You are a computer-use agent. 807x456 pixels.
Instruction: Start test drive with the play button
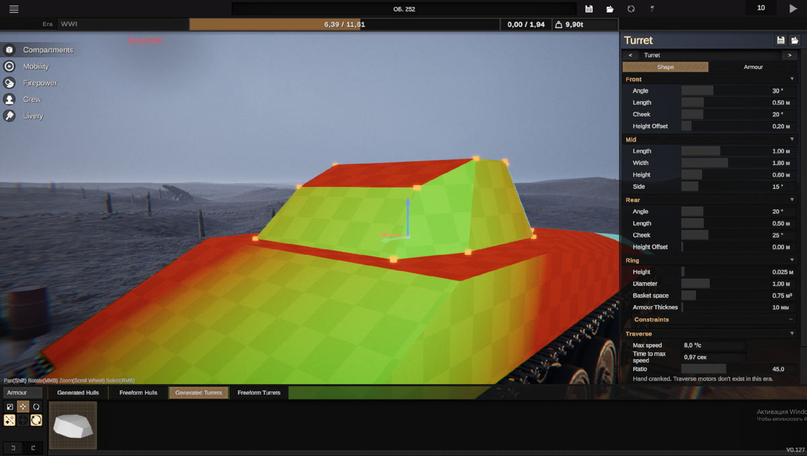tap(792, 9)
